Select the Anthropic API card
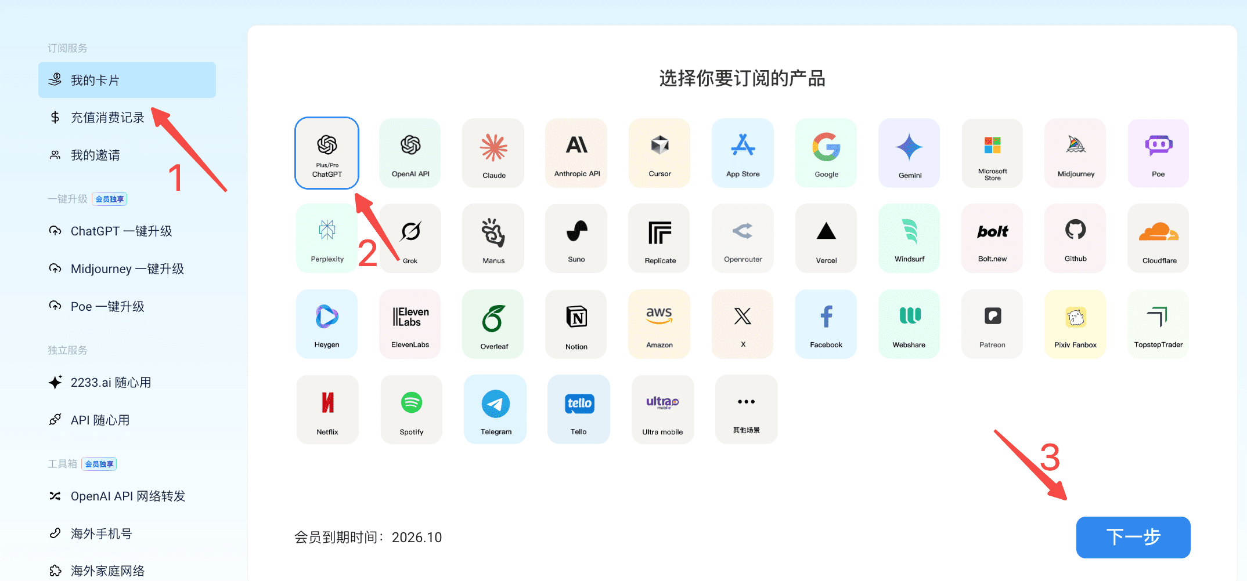 [x=576, y=153]
